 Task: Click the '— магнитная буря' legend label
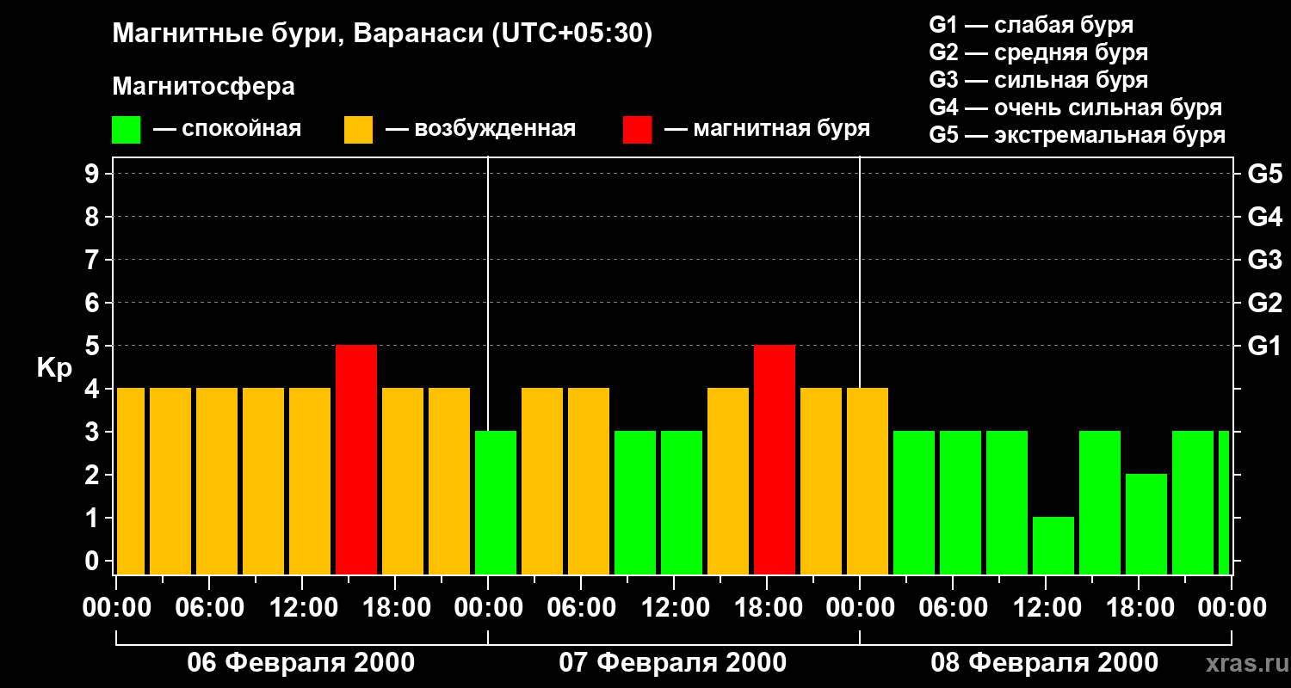[x=767, y=129]
